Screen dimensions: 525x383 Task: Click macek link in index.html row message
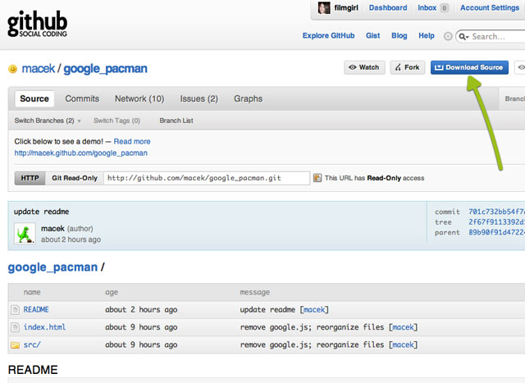click(x=403, y=327)
